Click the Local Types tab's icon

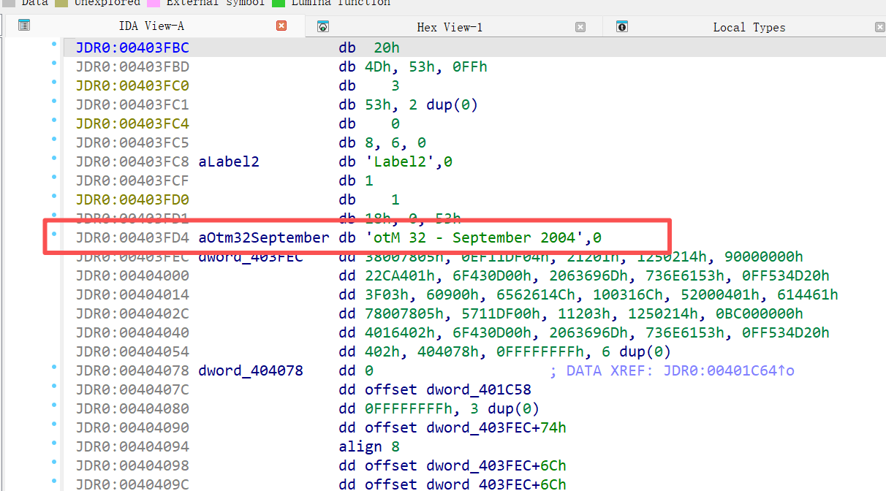622,26
